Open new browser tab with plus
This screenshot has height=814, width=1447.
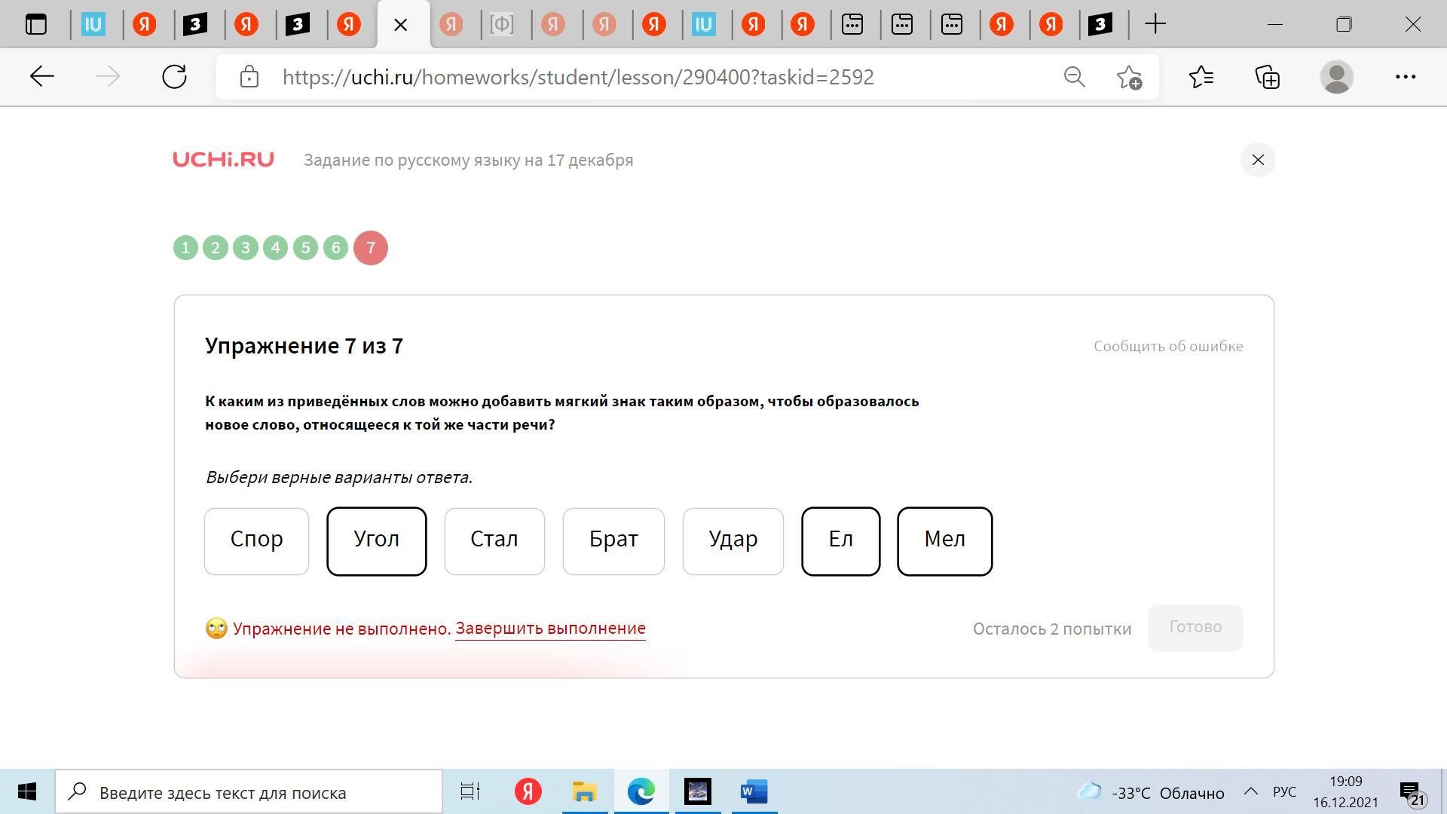click(1155, 24)
